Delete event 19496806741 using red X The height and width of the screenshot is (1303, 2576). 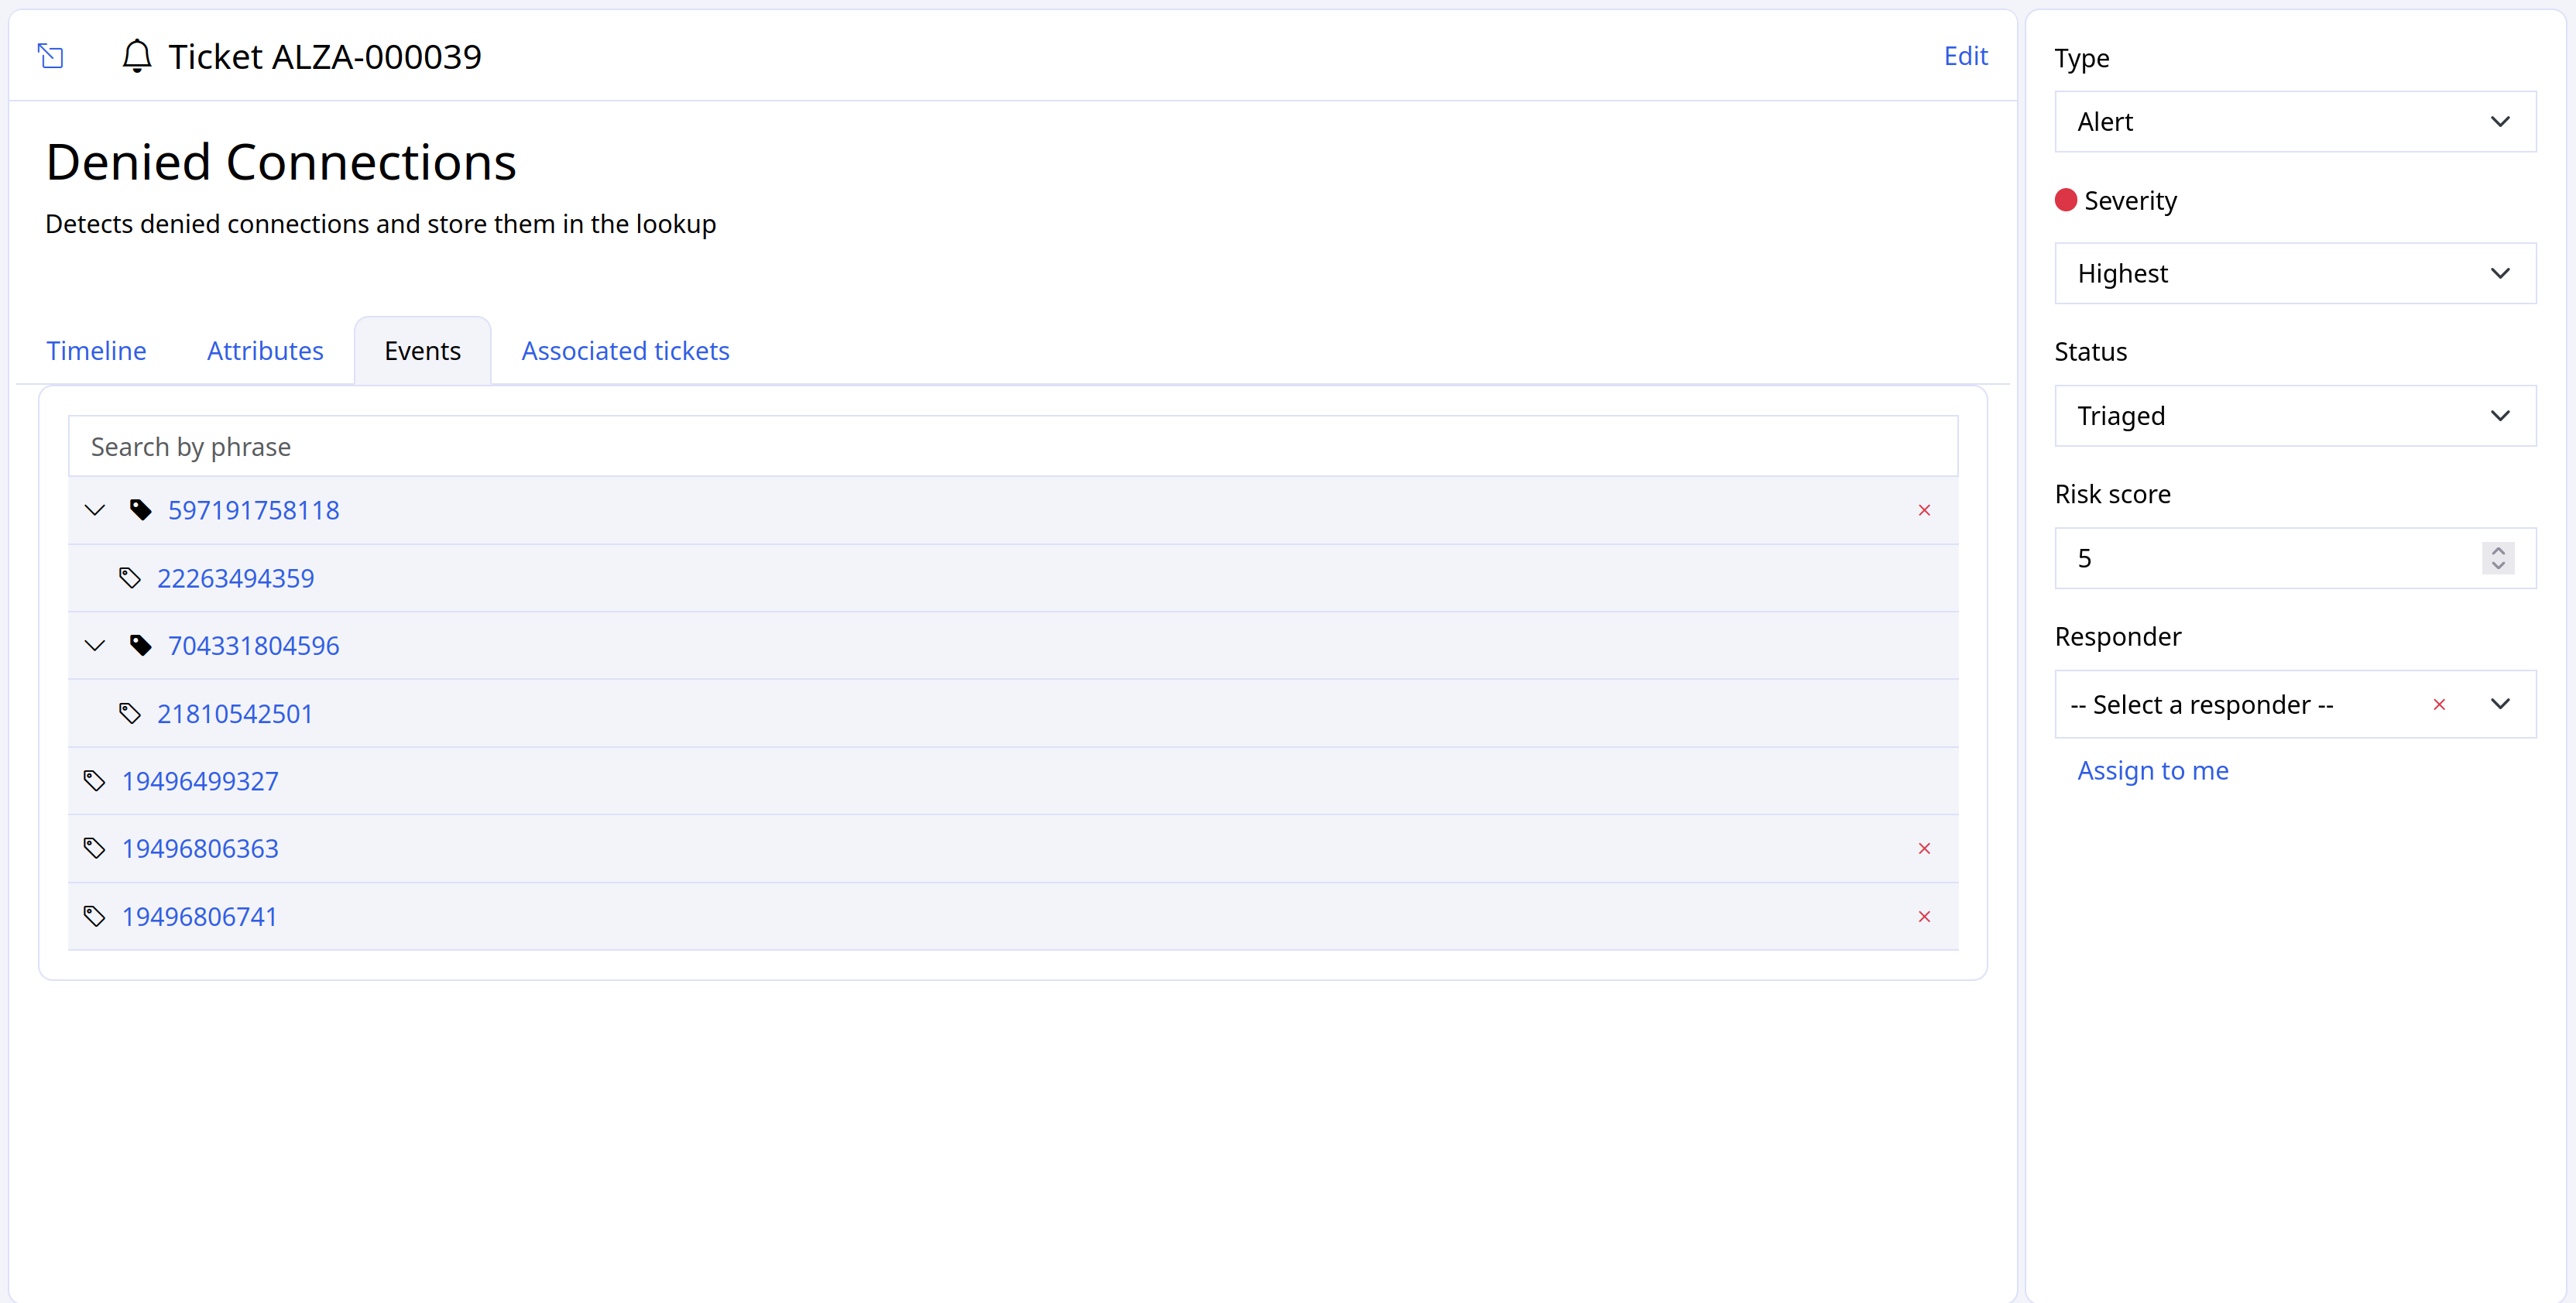1924,916
